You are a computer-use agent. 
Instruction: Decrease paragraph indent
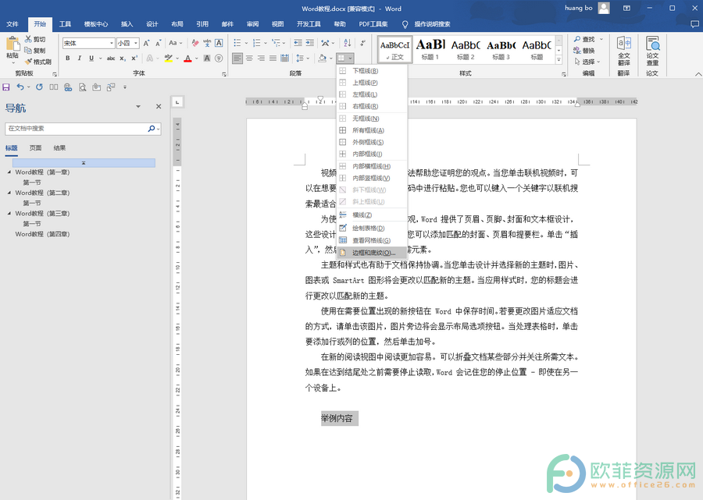[x=298, y=44]
